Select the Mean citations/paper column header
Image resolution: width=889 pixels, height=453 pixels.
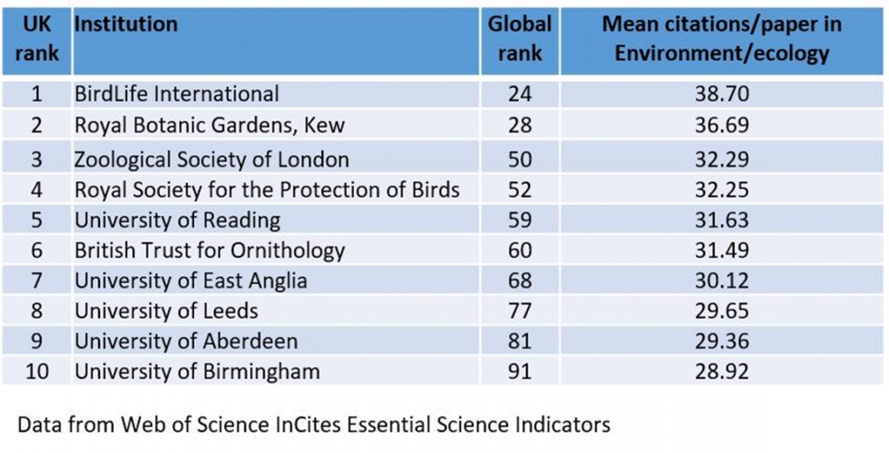click(721, 39)
